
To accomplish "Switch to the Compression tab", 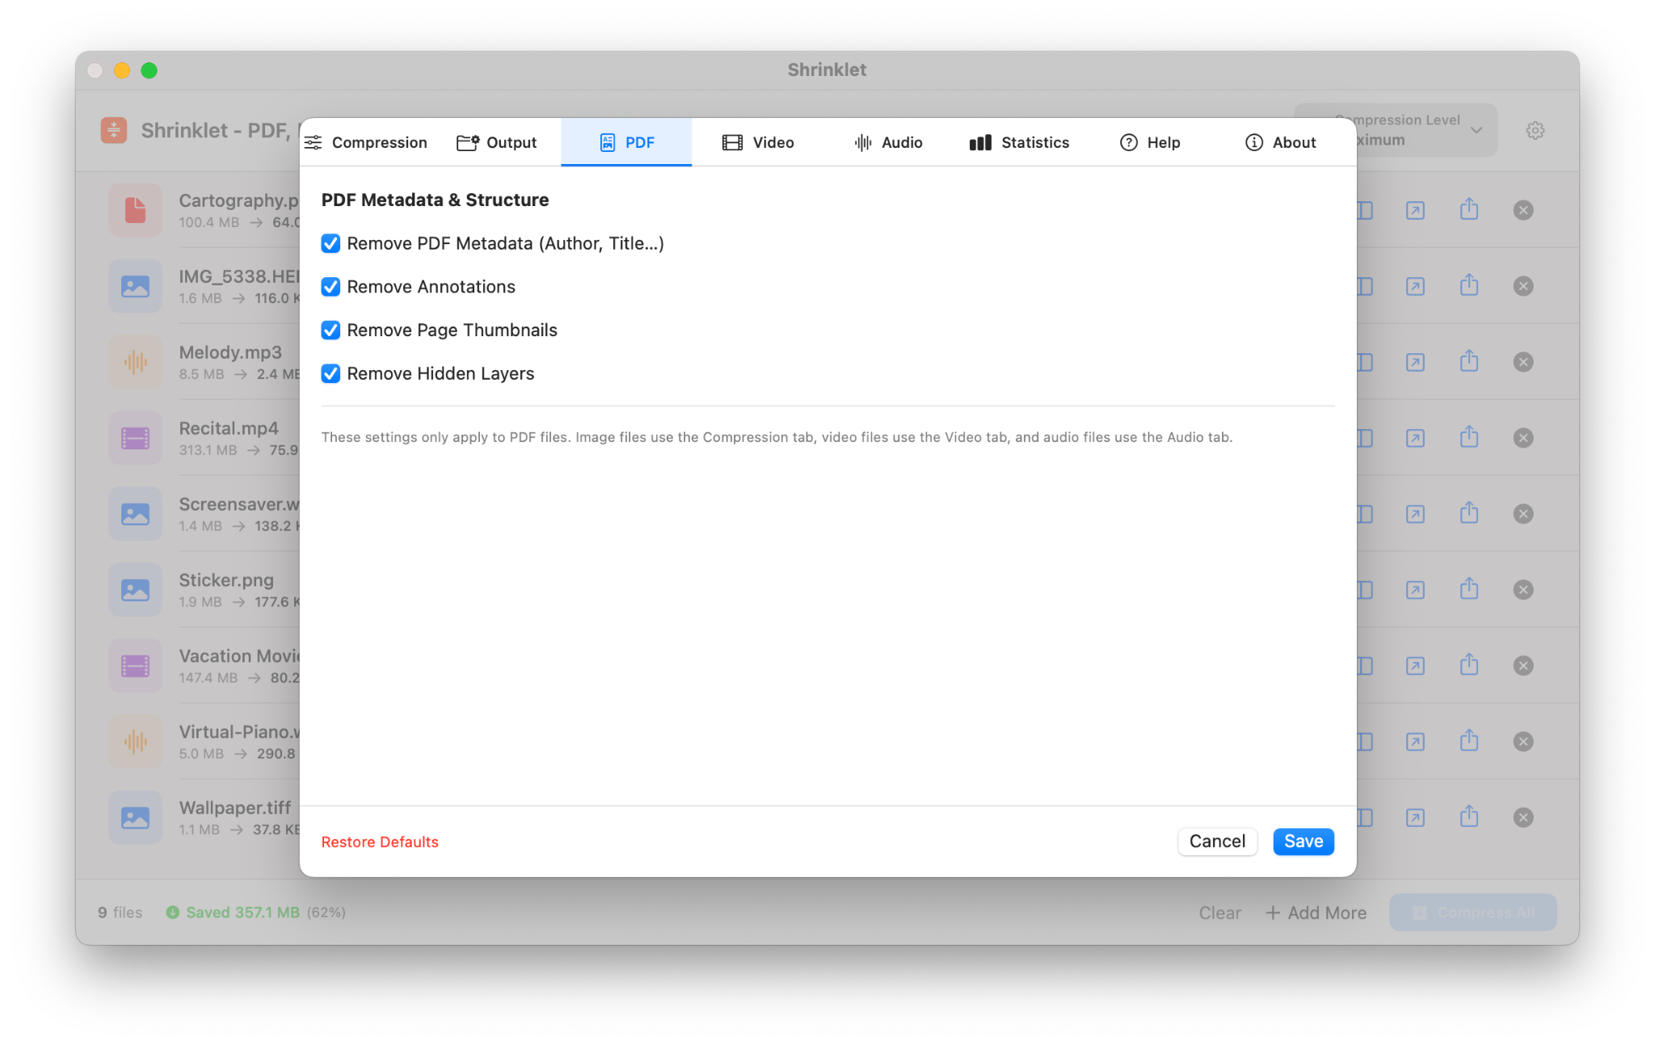I will tap(365, 142).
